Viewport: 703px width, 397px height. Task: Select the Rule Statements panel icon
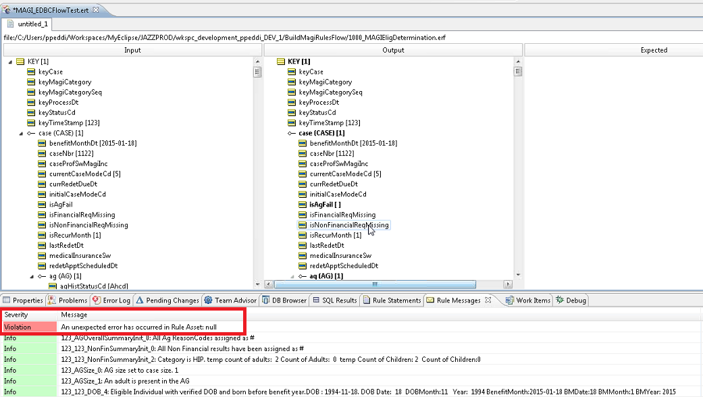tap(365, 300)
